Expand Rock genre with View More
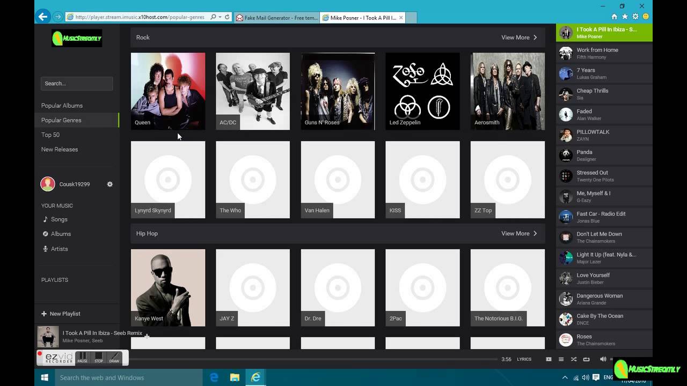687x386 pixels. 519,38
